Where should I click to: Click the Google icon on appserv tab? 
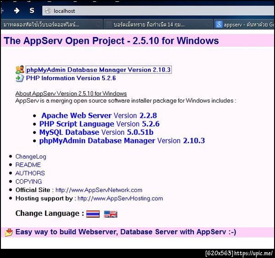coord(219,24)
